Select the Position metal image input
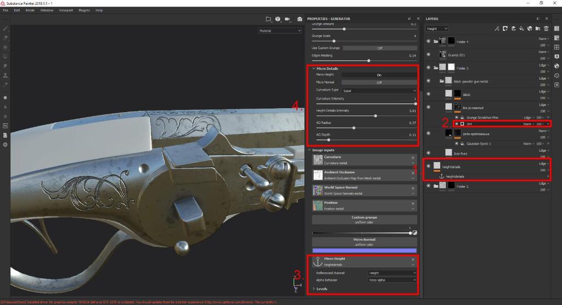562x305 pixels. click(364, 206)
